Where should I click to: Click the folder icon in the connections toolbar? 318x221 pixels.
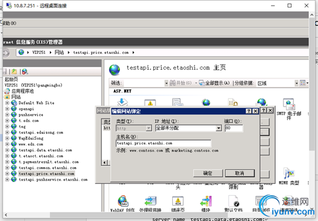pyautogui.click(x=14, y=72)
